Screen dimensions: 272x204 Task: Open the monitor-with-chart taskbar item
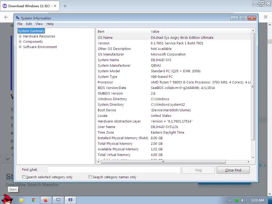pyautogui.click(x=58, y=200)
